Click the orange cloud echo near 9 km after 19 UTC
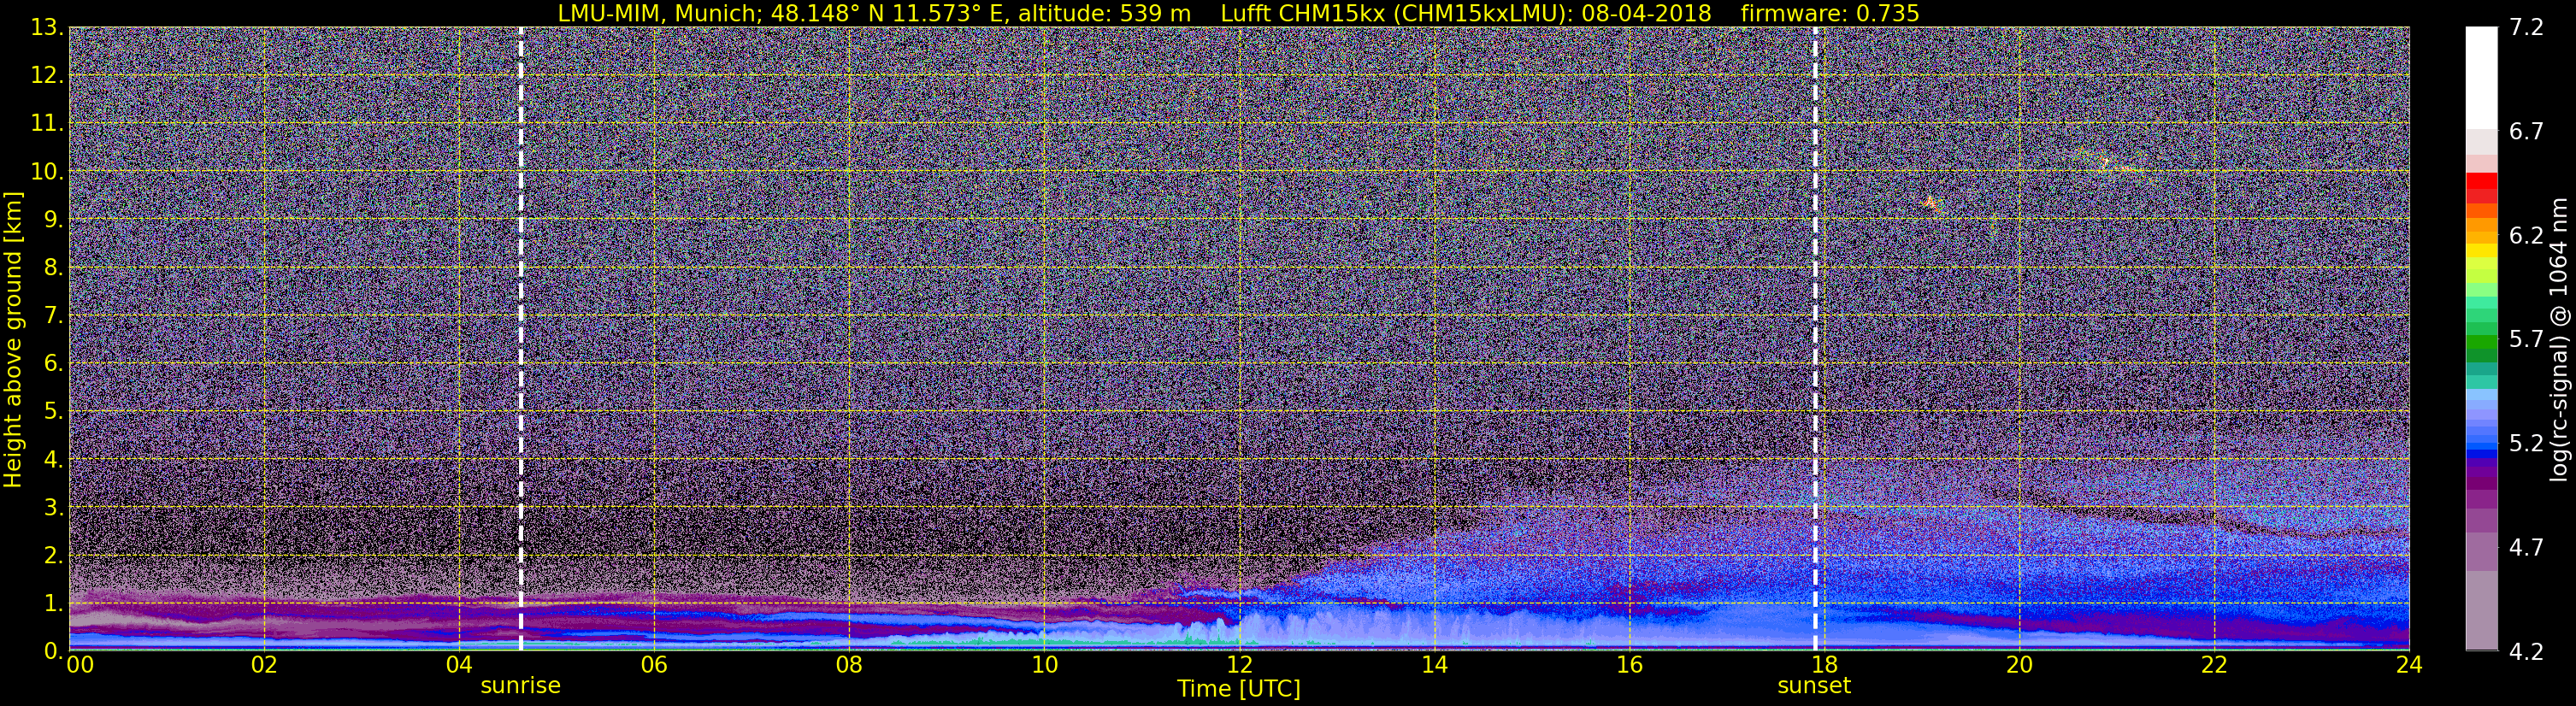Viewport: 2576px width, 706px height. [1931, 204]
